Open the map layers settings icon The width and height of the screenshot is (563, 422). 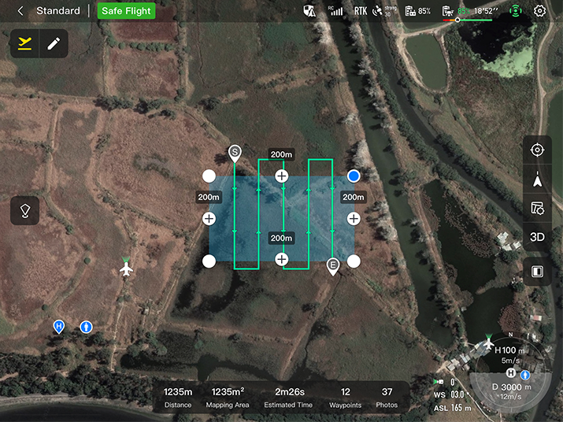click(x=537, y=209)
